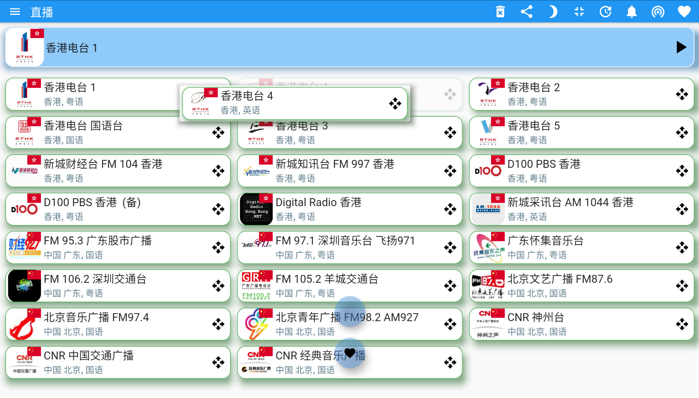Open Digital Radio 香港 station

click(x=350, y=209)
